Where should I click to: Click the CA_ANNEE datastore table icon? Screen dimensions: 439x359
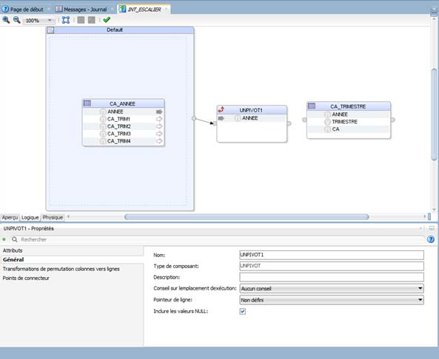click(x=87, y=103)
